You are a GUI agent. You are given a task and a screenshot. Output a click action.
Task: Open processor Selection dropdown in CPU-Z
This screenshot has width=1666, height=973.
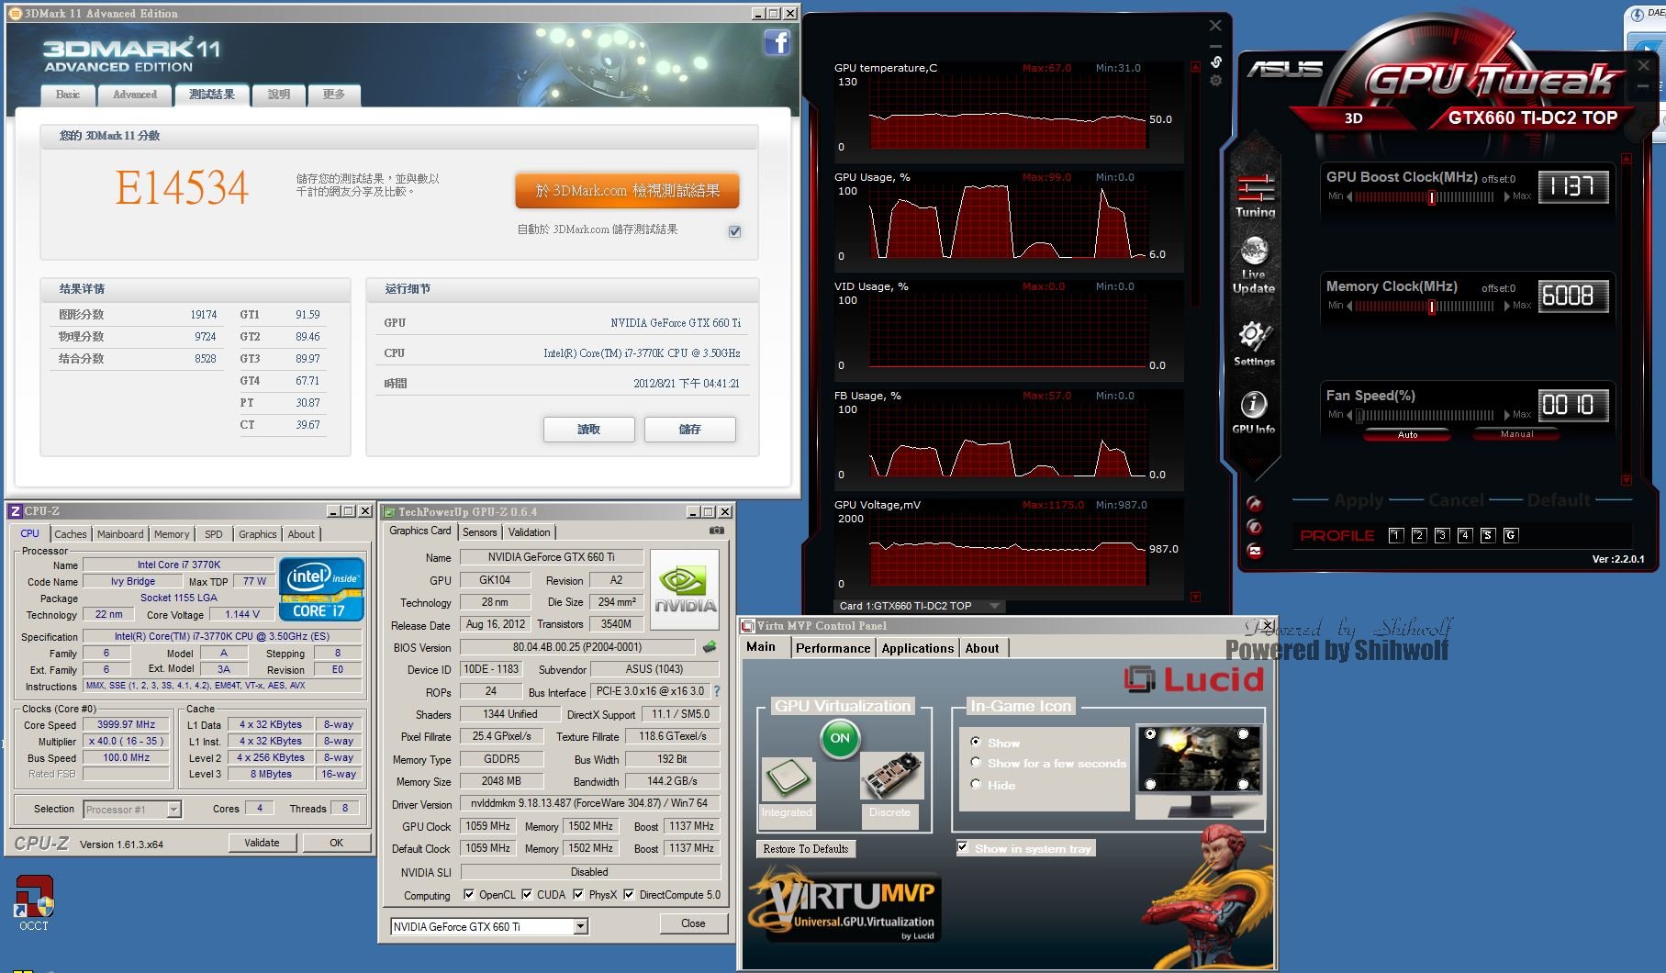tap(173, 809)
